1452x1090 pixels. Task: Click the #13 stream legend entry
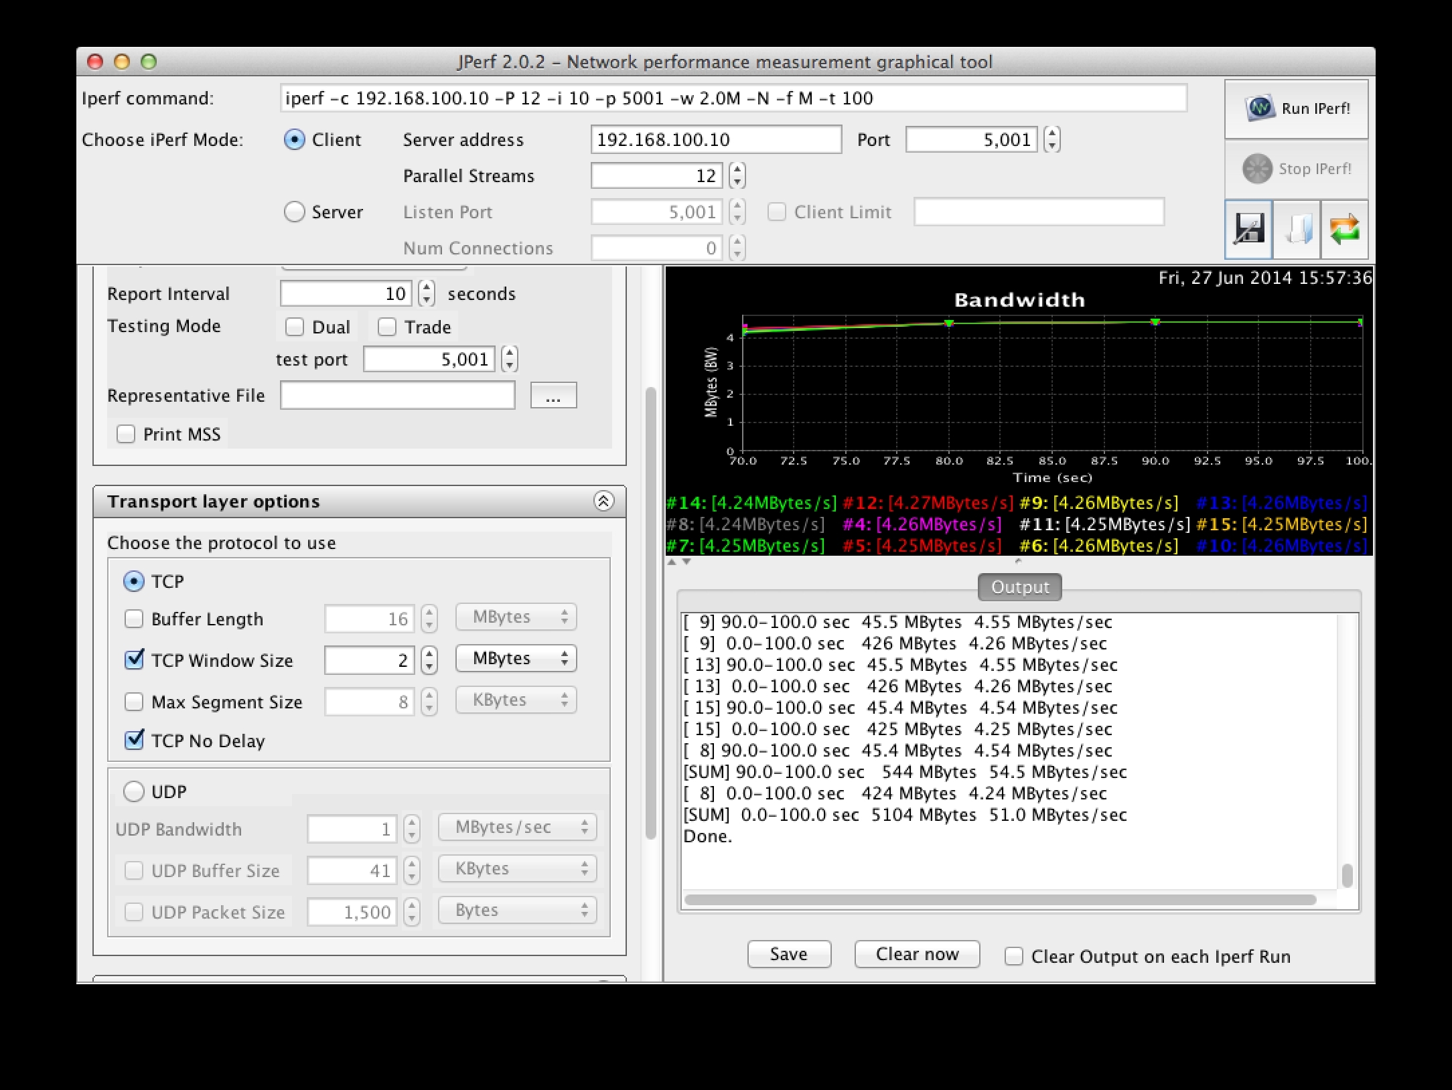pos(1281,503)
